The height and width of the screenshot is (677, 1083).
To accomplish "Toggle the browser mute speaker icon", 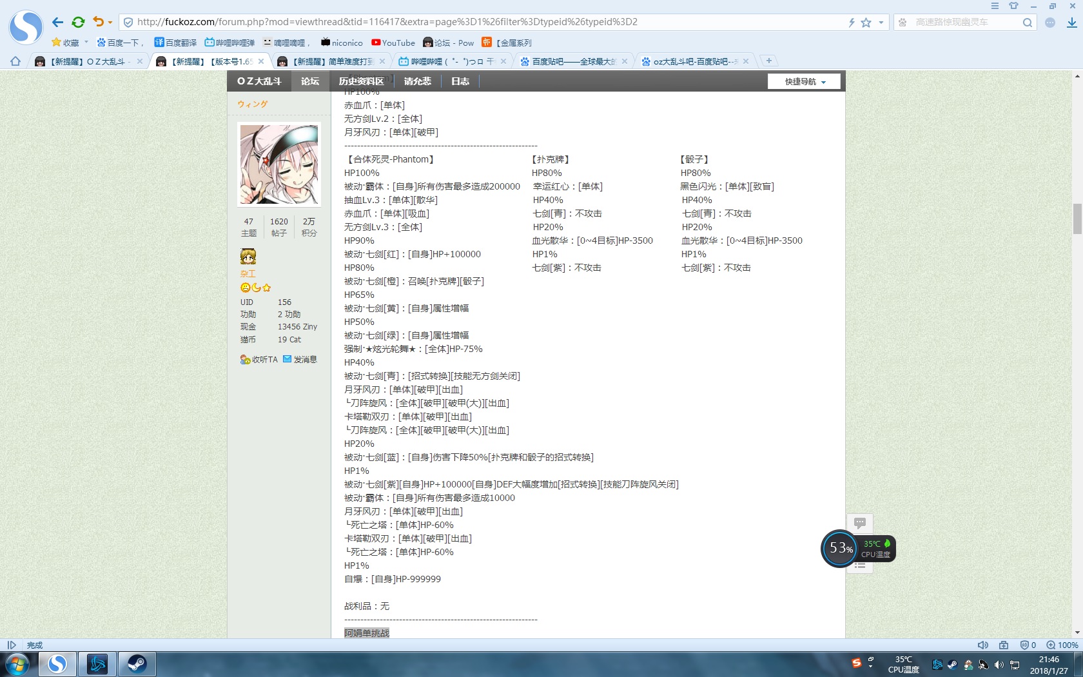I will [983, 645].
